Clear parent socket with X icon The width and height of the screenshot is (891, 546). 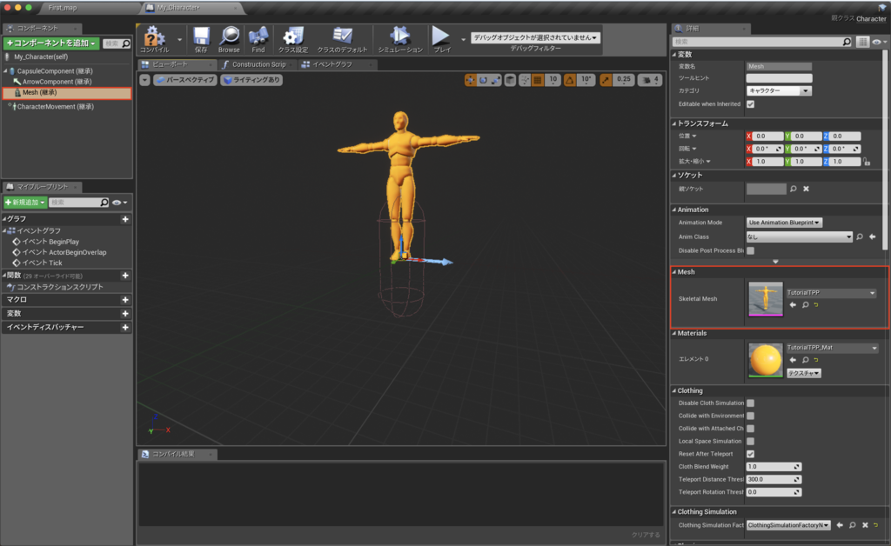click(x=806, y=189)
